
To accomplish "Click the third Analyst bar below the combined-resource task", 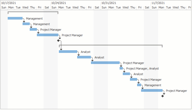I will pyautogui.click(x=126, y=74).
